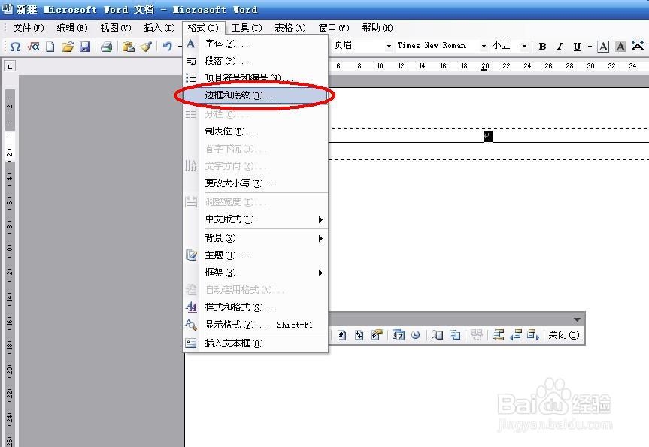Image resolution: width=649 pixels, height=447 pixels.
Task: Open the font size dropdown 小五
Action: (x=524, y=47)
